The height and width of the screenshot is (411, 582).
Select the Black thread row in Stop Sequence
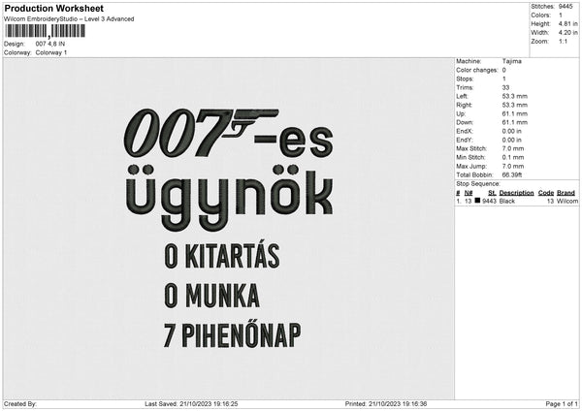coord(514,201)
